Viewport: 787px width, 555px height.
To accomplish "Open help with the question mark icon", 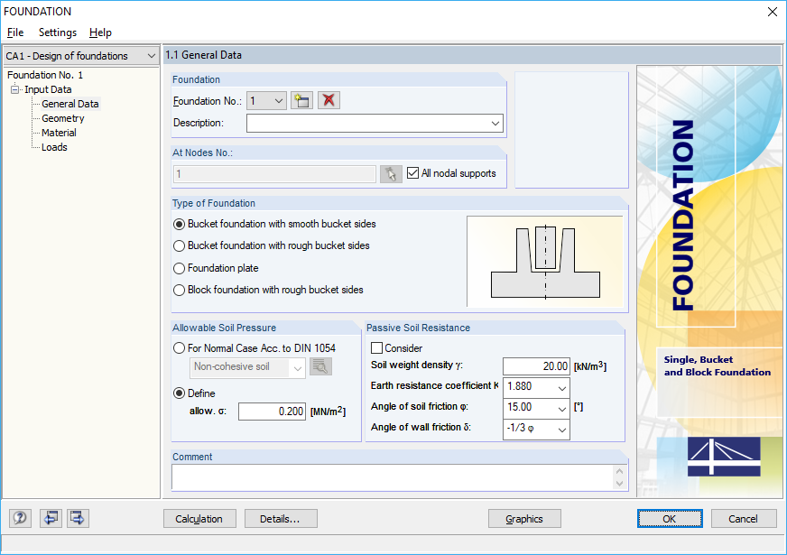I will coord(20,518).
